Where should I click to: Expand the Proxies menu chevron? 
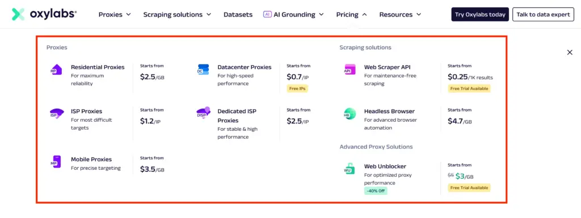pyautogui.click(x=129, y=14)
